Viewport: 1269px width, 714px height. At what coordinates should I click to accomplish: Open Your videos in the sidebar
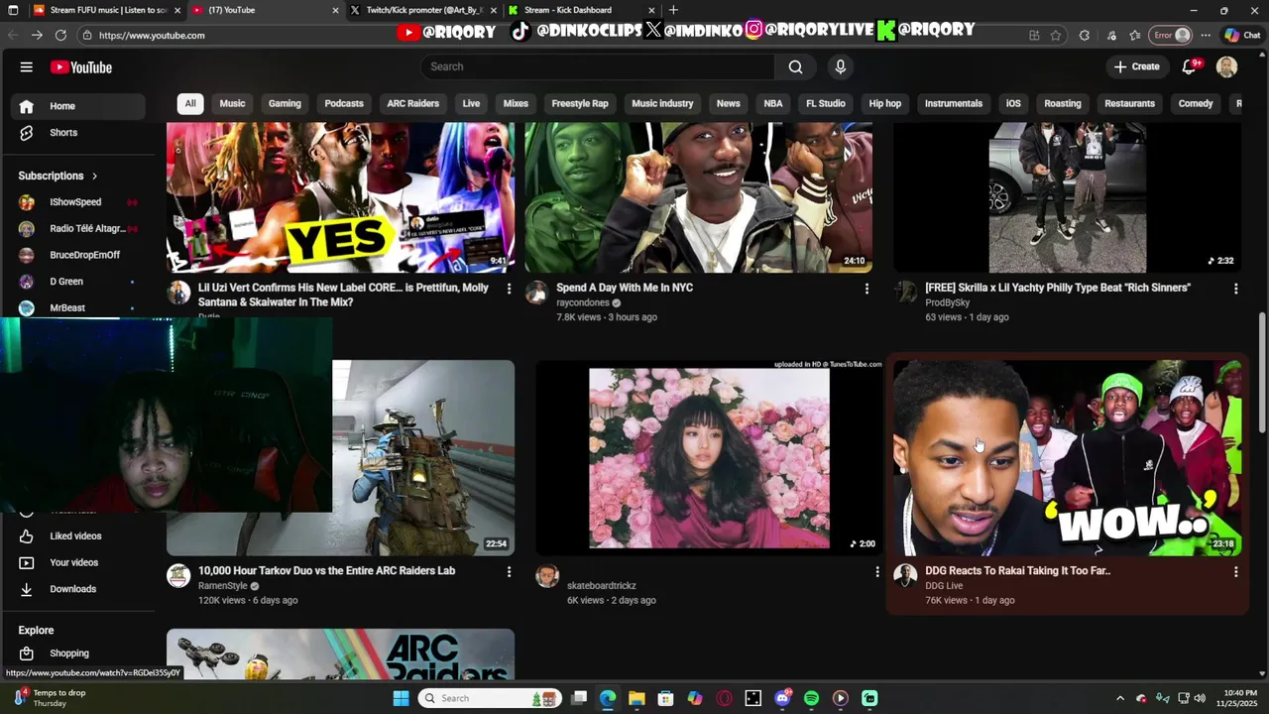pyautogui.click(x=74, y=562)
